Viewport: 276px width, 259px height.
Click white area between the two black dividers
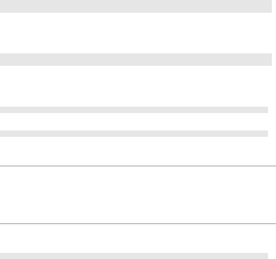(138, 195)
